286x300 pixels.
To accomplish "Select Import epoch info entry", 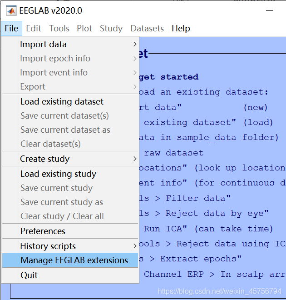I will click(x=70, y=59).
